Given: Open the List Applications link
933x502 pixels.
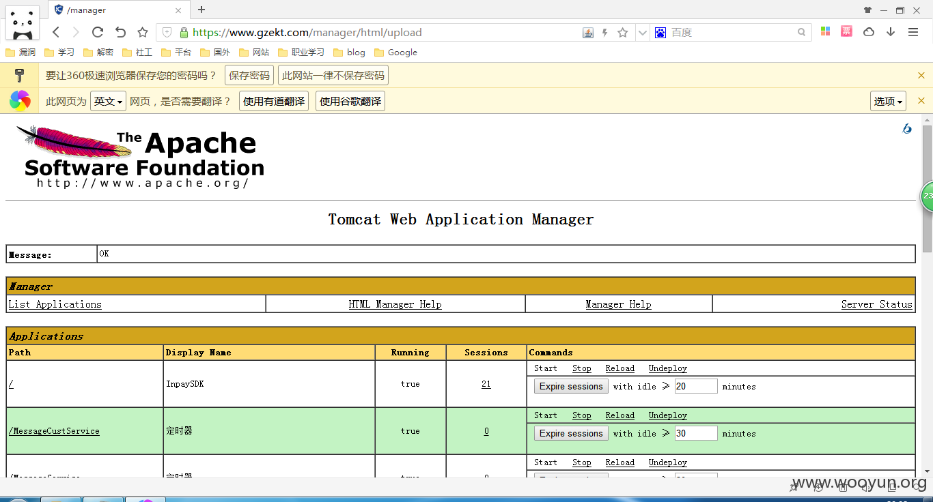Looking at the screenshot, I should coord(55,304).
